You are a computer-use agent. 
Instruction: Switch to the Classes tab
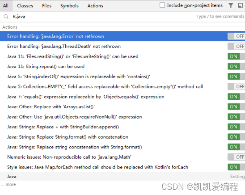pos(25,6)
